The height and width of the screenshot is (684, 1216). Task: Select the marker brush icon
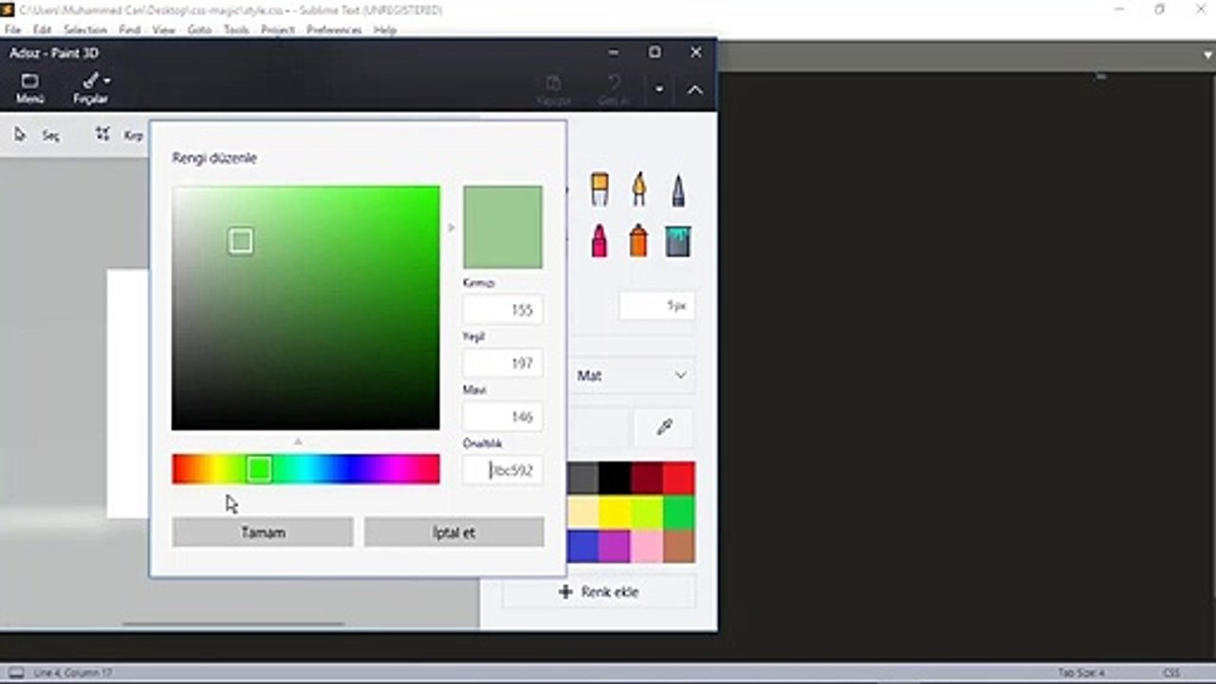[599, 189]
